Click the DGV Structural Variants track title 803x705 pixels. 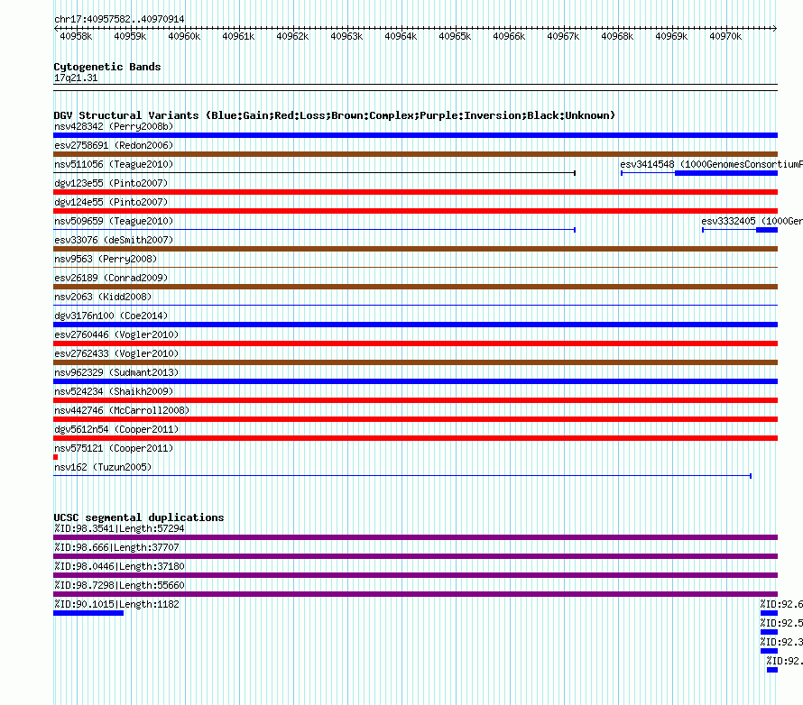334,115
